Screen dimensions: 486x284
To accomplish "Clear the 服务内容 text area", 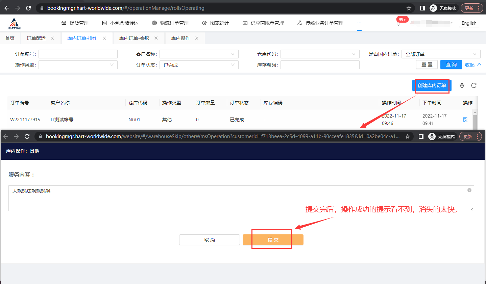I will (x=469, y=190).
